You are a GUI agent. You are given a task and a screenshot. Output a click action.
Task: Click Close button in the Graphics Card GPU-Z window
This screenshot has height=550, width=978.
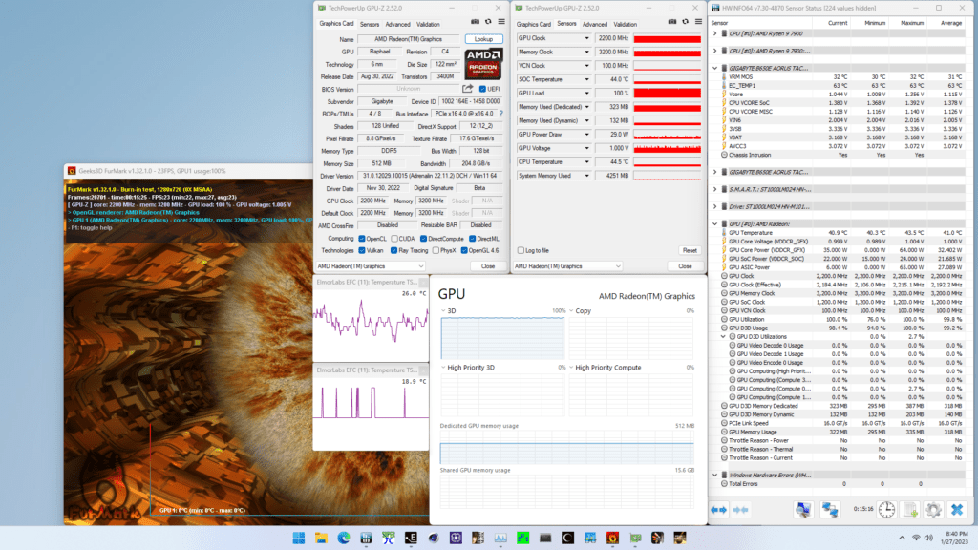pos(488,266)
